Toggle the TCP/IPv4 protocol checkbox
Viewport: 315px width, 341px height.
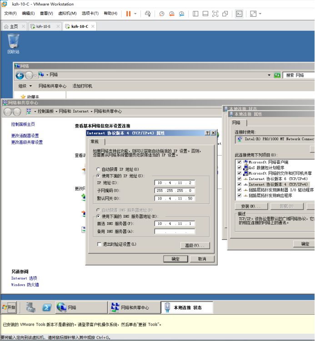(x=240, y=185)
